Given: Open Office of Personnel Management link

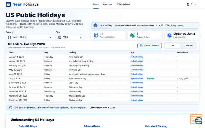Looking at the screenshot, I should 52,108.
